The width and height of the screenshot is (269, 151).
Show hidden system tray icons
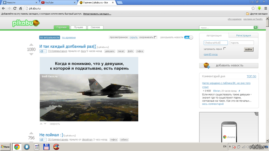(x=230, y=147)
